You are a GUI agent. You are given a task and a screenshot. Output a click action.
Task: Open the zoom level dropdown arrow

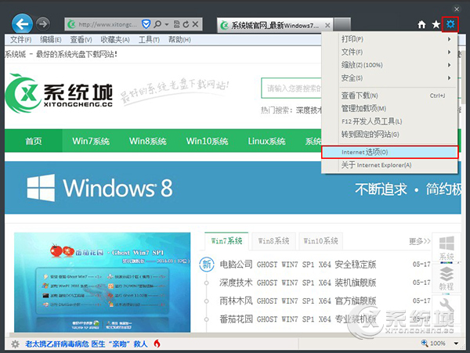point(456,344)
